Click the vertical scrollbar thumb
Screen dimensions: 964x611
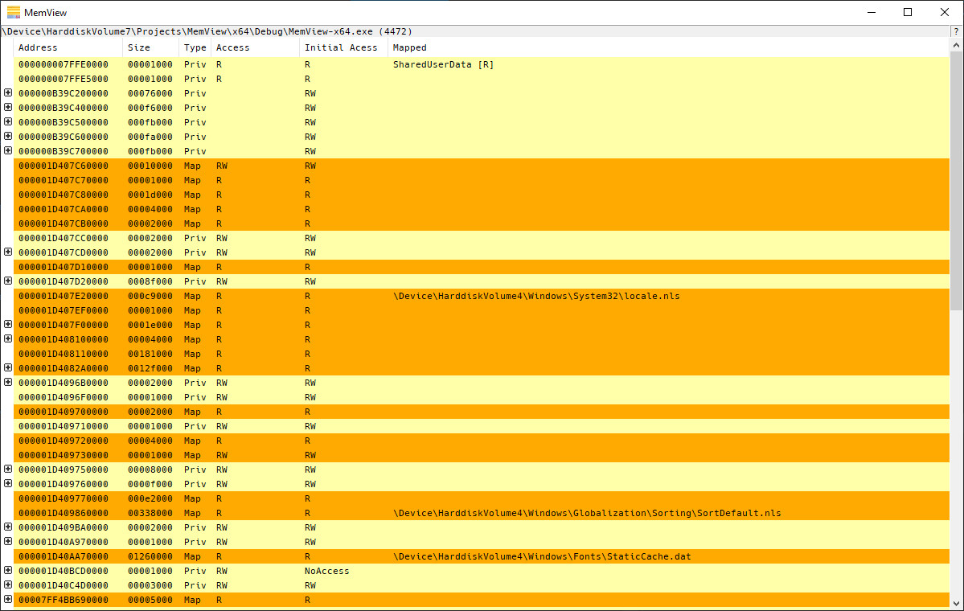coord(956,182)
